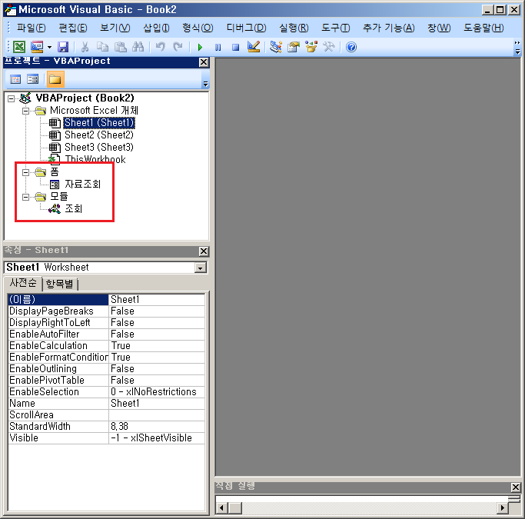The height and width of the screenshot is (519, 525).
Task: Click the Break pause icon
Action: click(218, 47)
